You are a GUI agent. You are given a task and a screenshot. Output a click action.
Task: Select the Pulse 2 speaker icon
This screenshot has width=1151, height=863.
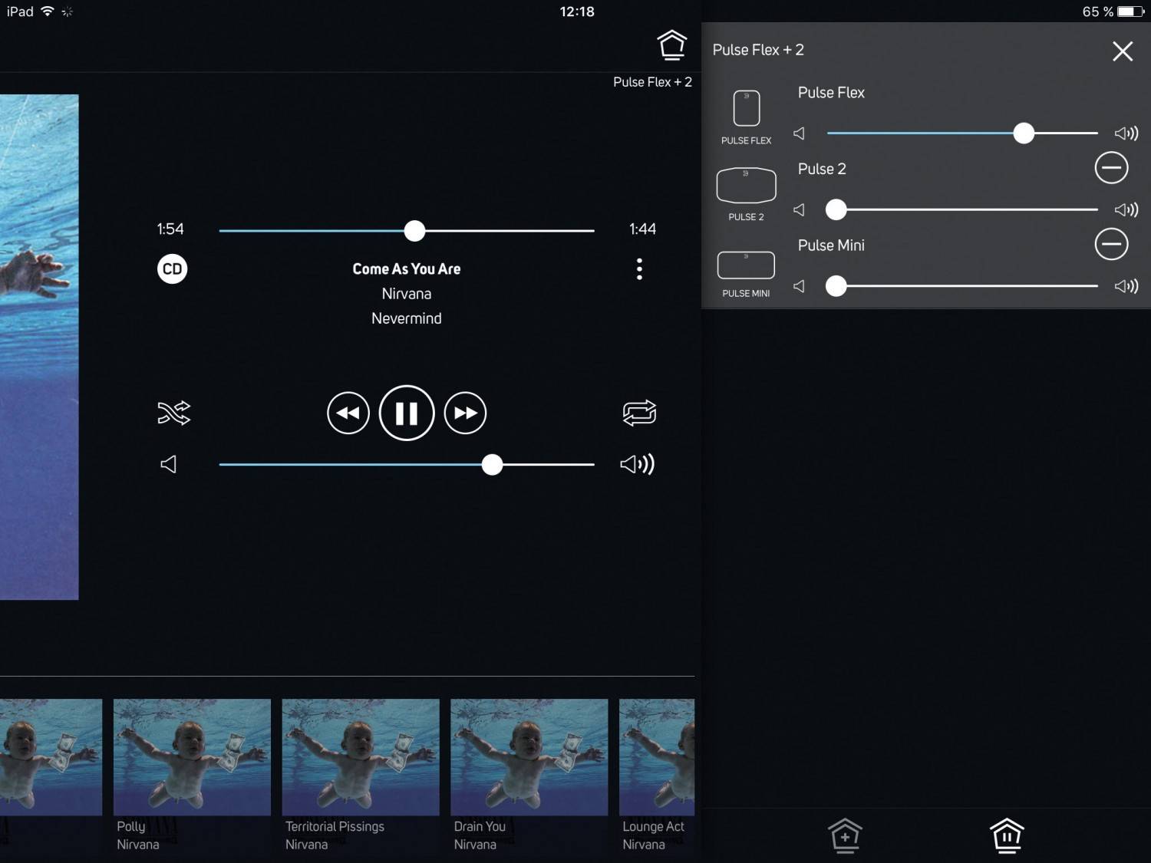[746, 185]
